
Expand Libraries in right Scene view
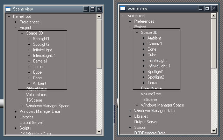pyautogui.click(x=130, y=116)
